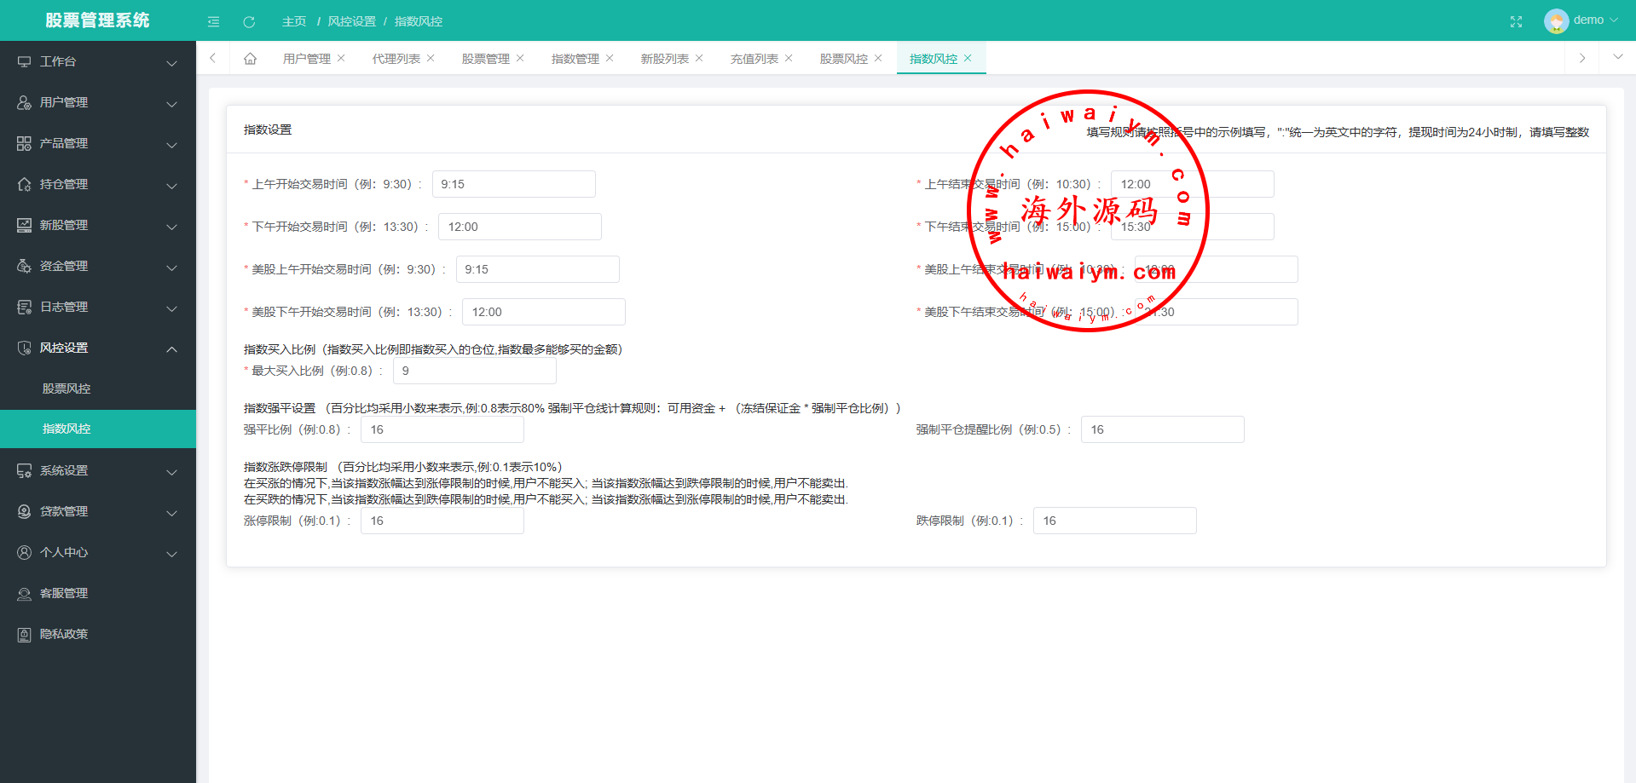Click the 最大买入比例 input field
1636x783 pixels.
click(x=474, y=371)
